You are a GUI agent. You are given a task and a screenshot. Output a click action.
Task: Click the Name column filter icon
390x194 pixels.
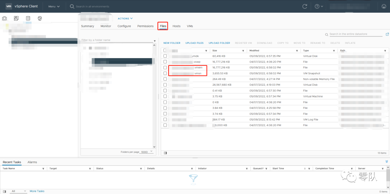[206, 51]
